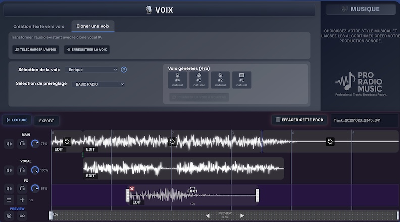
Task: Expand the BASIC RADIO preset dropdown
Action: point(99,84)
